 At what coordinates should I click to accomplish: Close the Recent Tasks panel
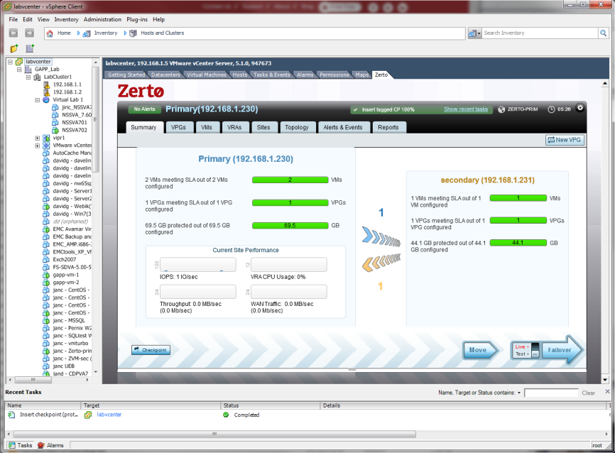coord(607,391)
